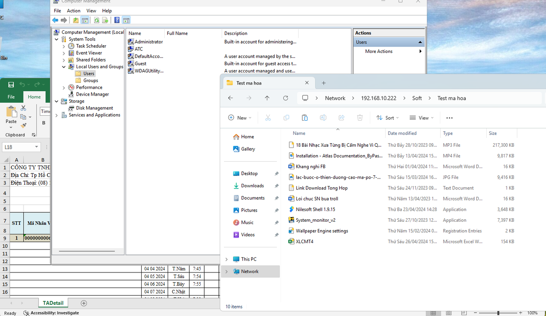
Task: Click Share icon in File Explorer toolbar
Action: pyautogui.click(x=341, y=118)
